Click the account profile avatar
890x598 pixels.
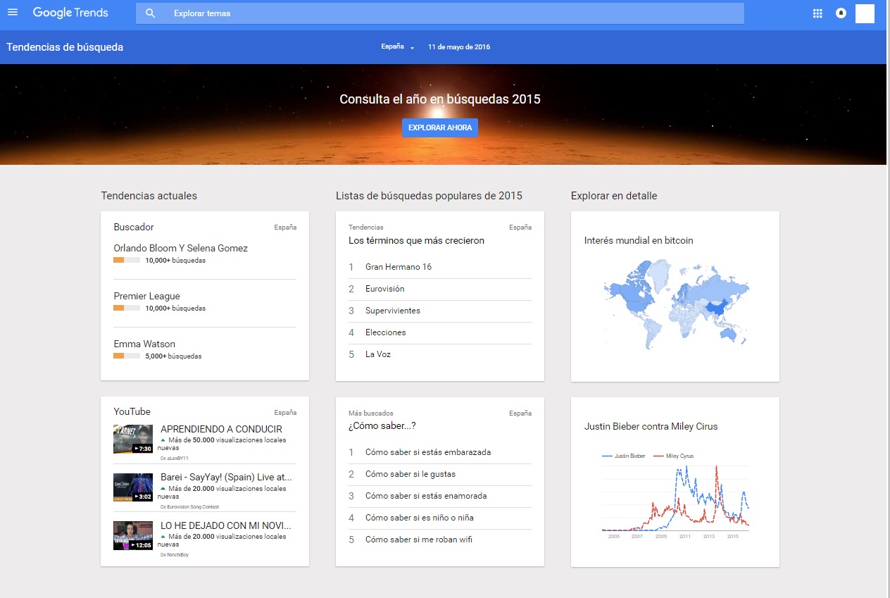click(865, 13)
